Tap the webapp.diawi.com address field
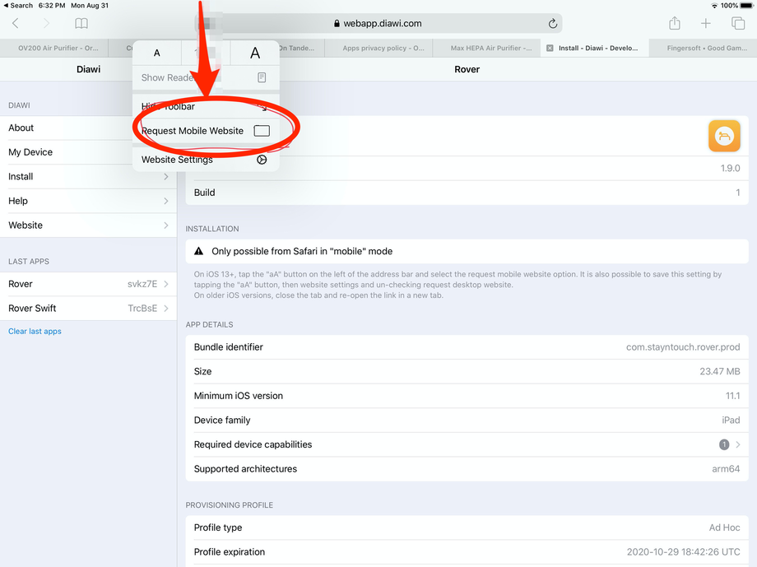 click(378, 23)
